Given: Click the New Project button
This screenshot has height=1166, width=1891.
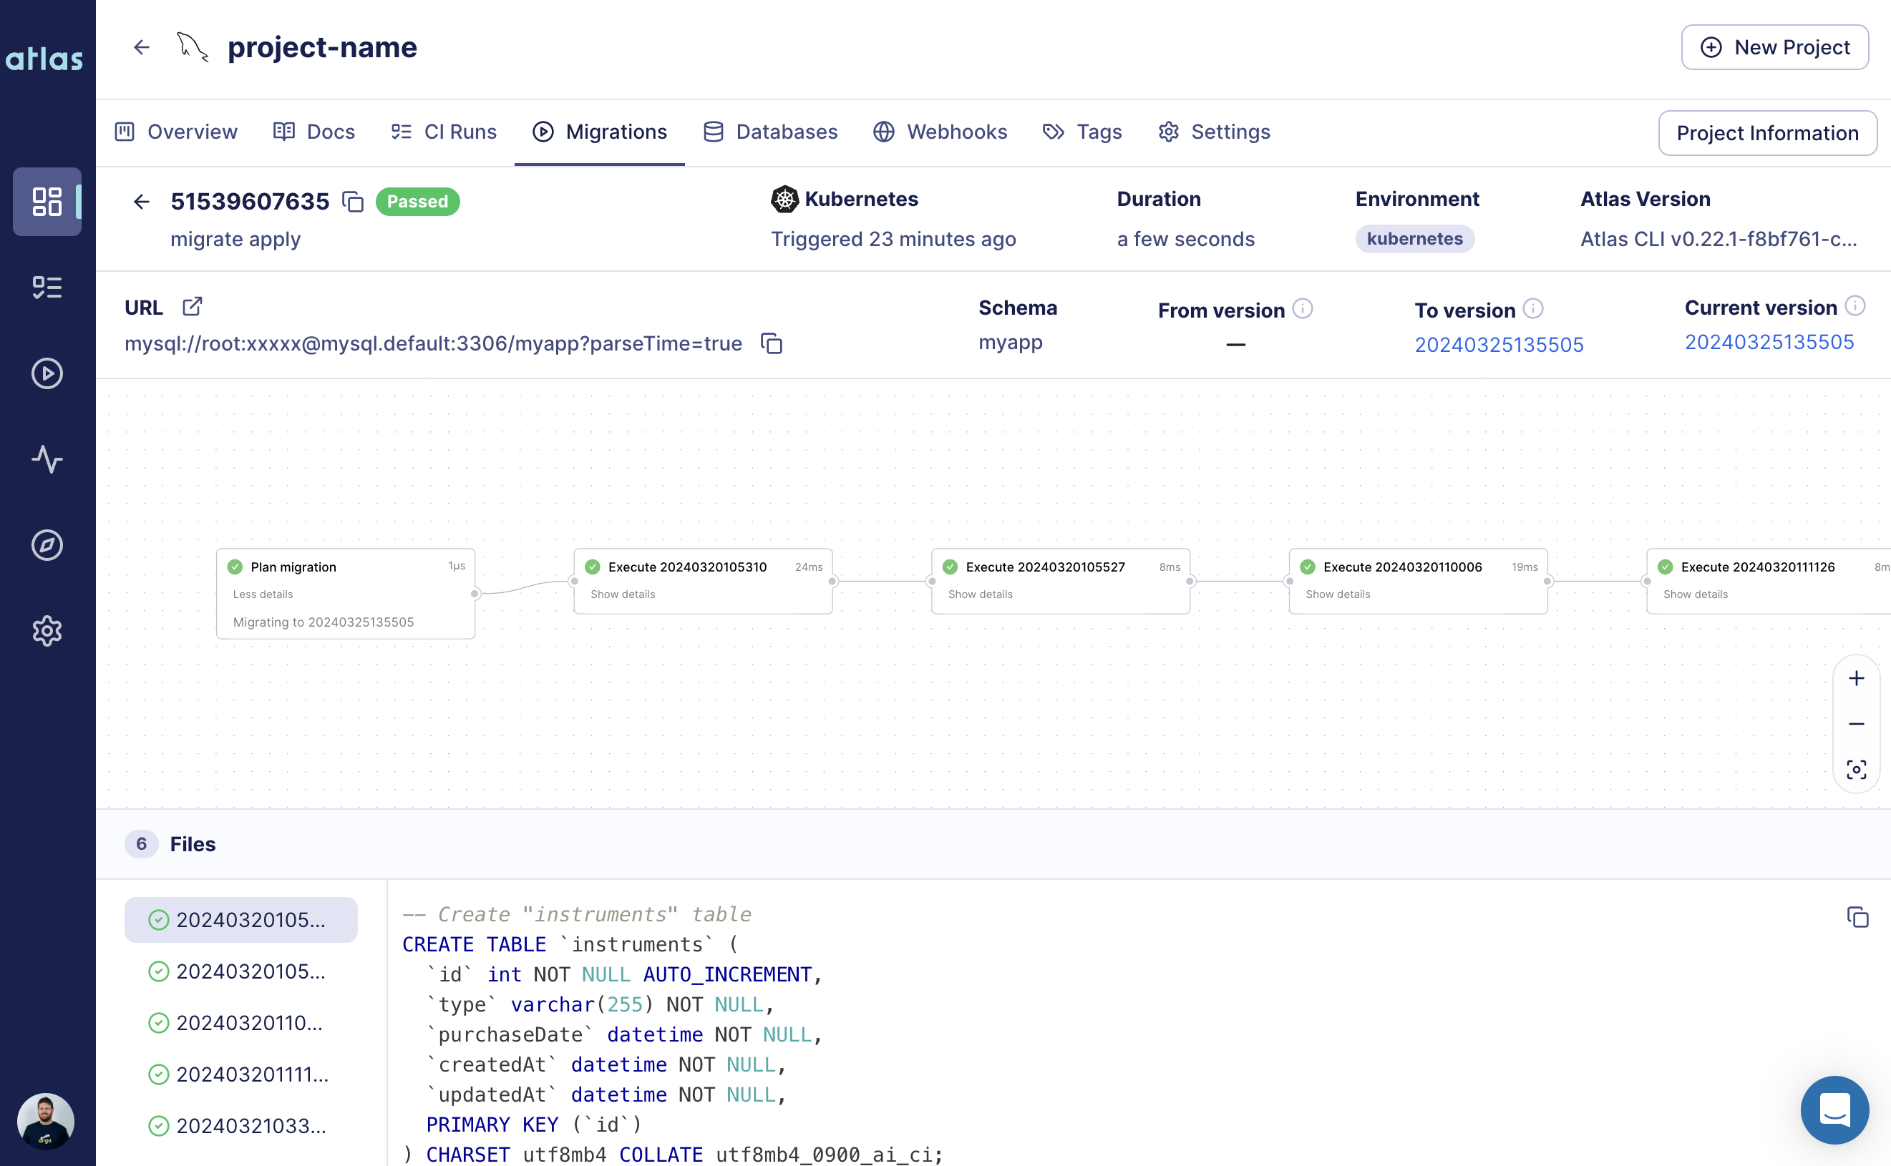Looking at the screenshot, I should 1774,47.
